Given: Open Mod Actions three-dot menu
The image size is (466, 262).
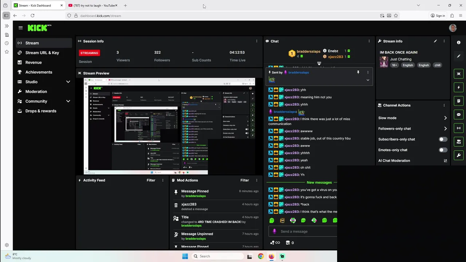Looking at the screenshot, I should (x=257, y=180).
